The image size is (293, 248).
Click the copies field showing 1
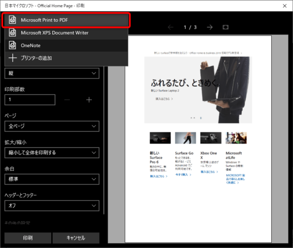(30, 100)
